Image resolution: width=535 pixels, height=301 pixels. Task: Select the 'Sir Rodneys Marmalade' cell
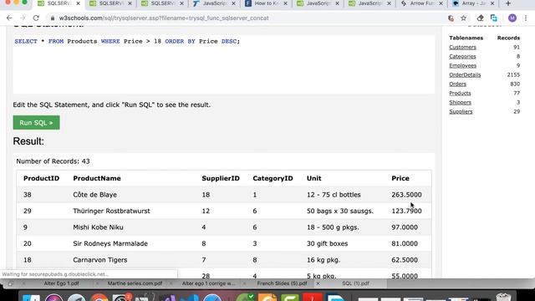click(110, 243)
